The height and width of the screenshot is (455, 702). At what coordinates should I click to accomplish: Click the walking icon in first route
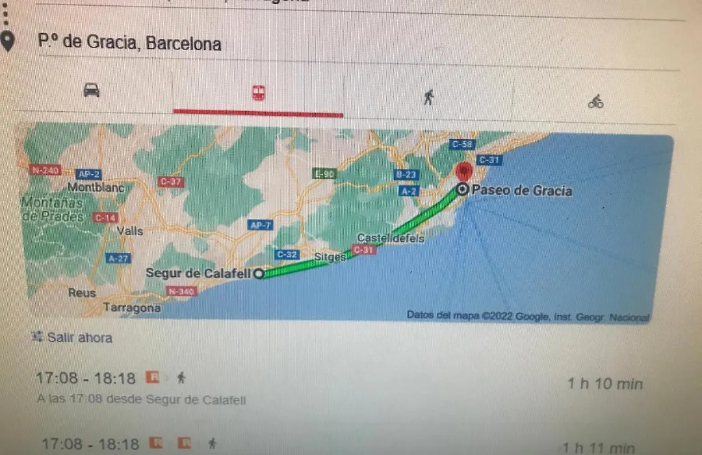[x=181, y=378]
